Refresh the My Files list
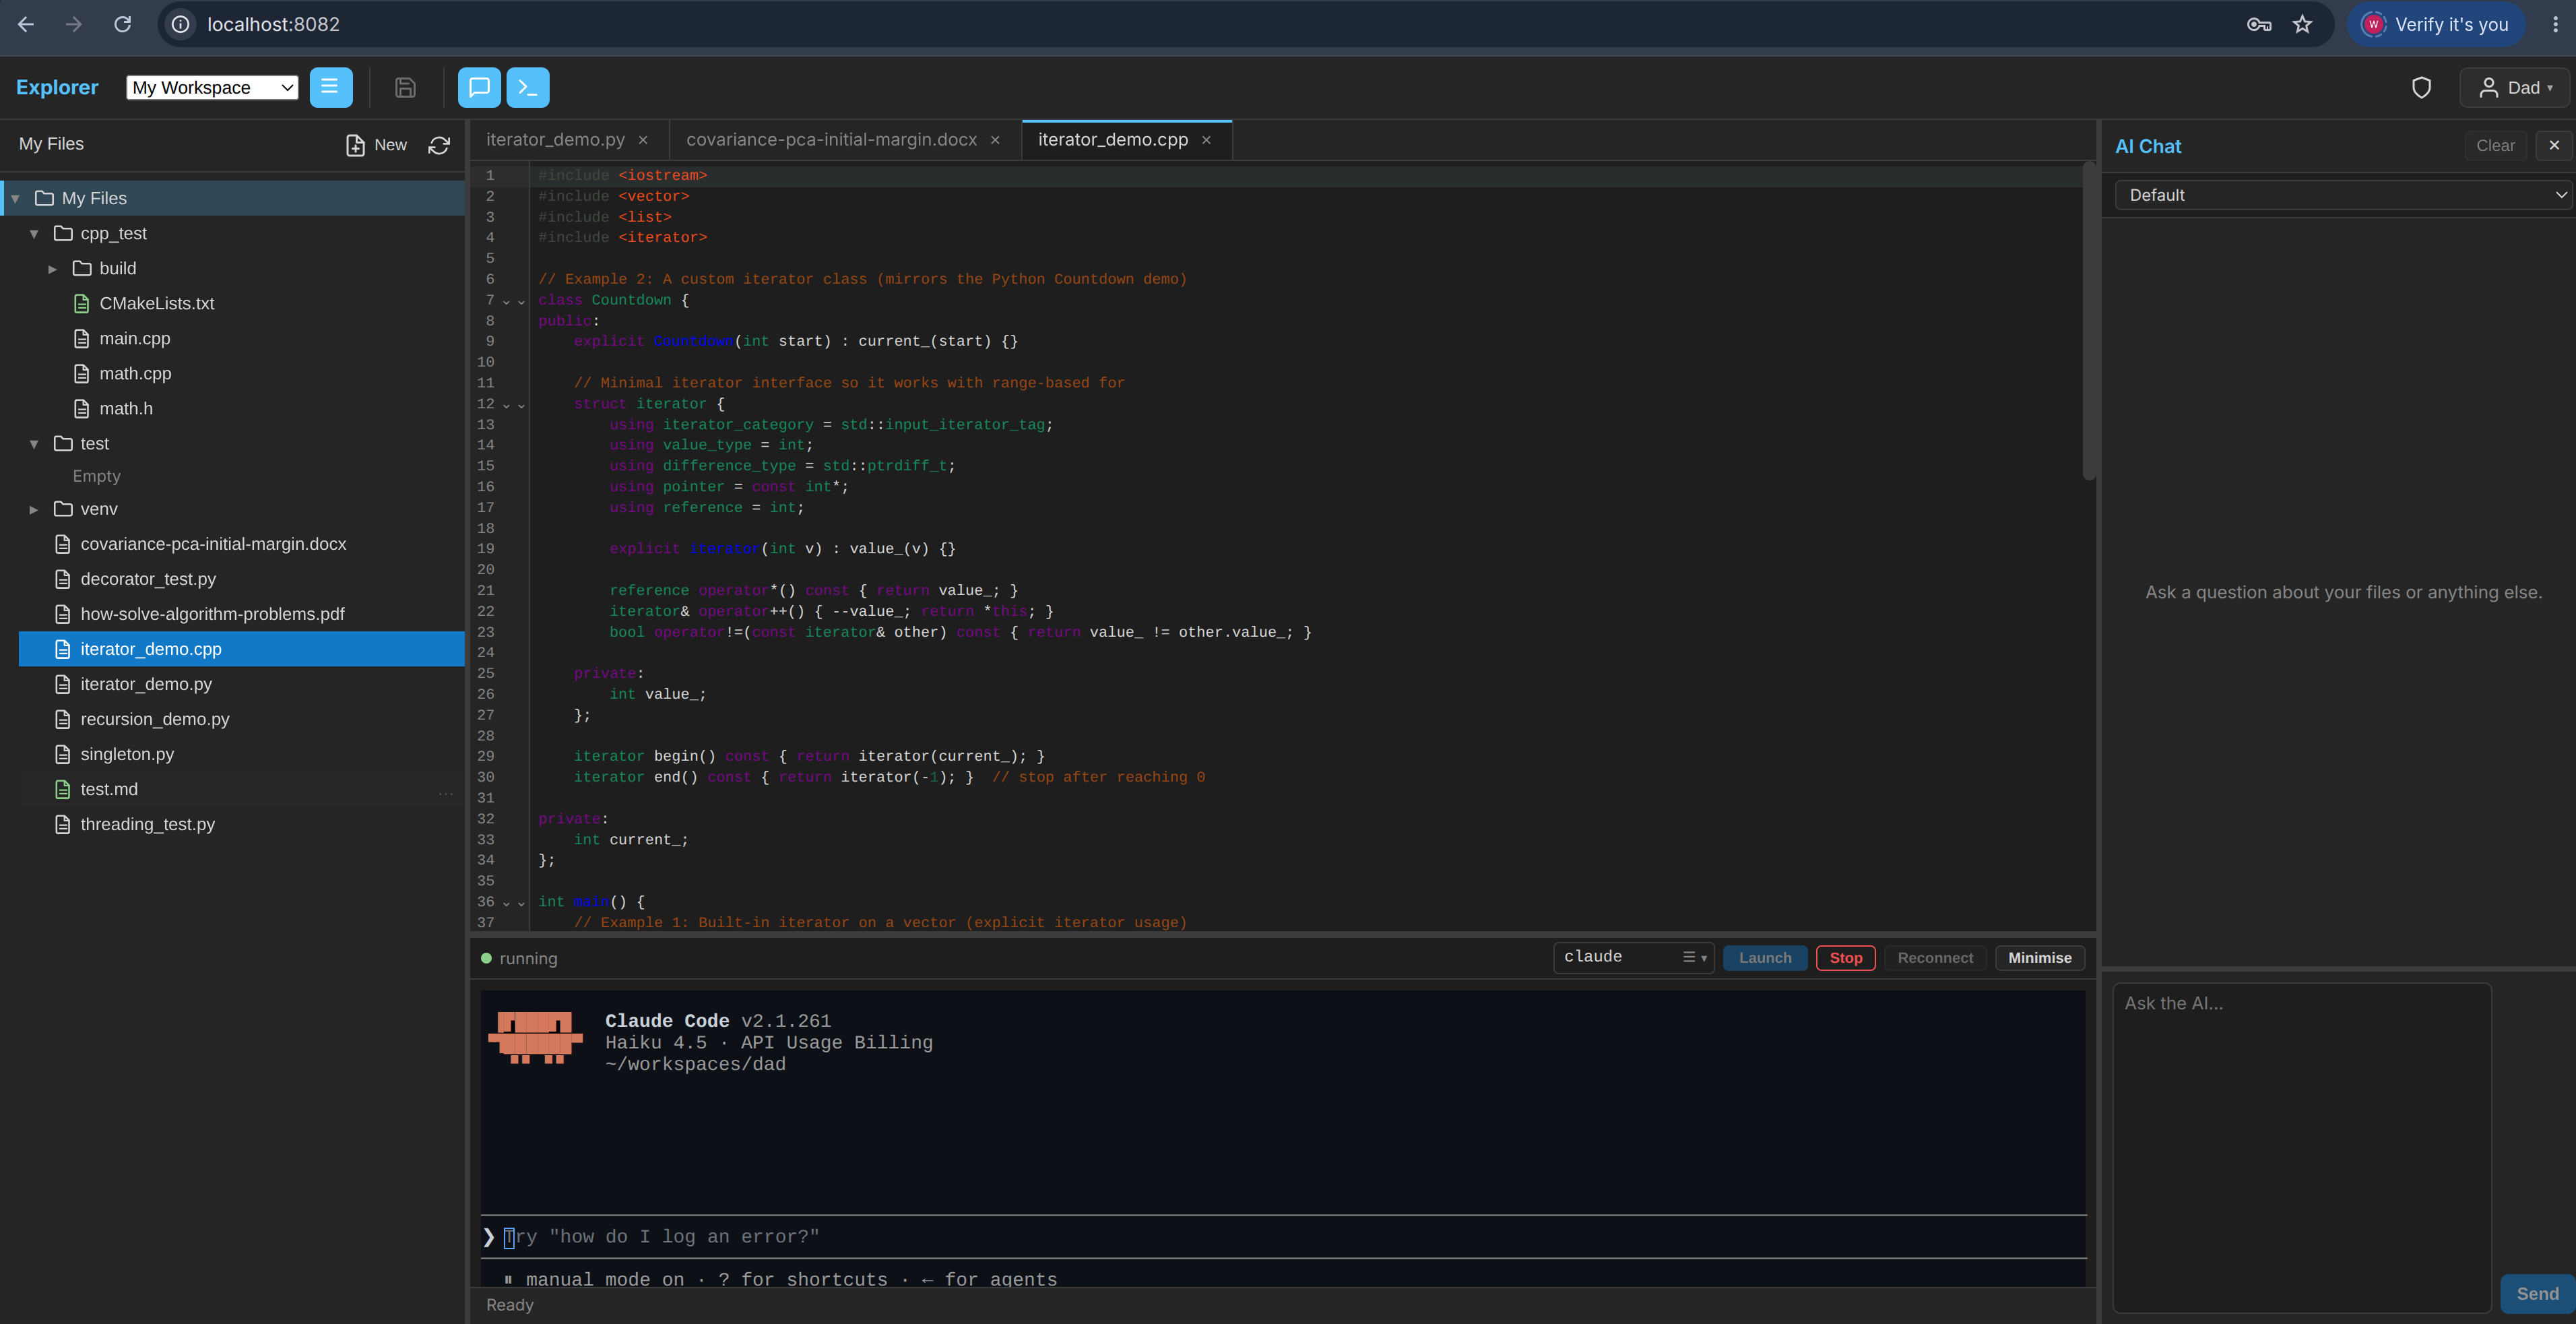This screenshot has width=2576, height=1324. click(439, 145)
